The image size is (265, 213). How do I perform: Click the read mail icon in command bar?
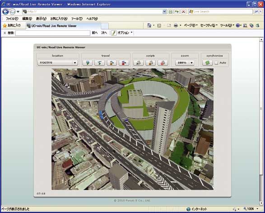(169, 26)
